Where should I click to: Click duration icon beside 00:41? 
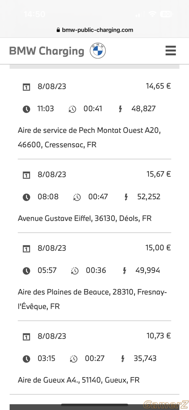72,109
